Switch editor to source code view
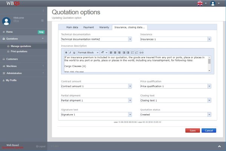226x151 pixels. pyautogui.click(x=142, y=52)
